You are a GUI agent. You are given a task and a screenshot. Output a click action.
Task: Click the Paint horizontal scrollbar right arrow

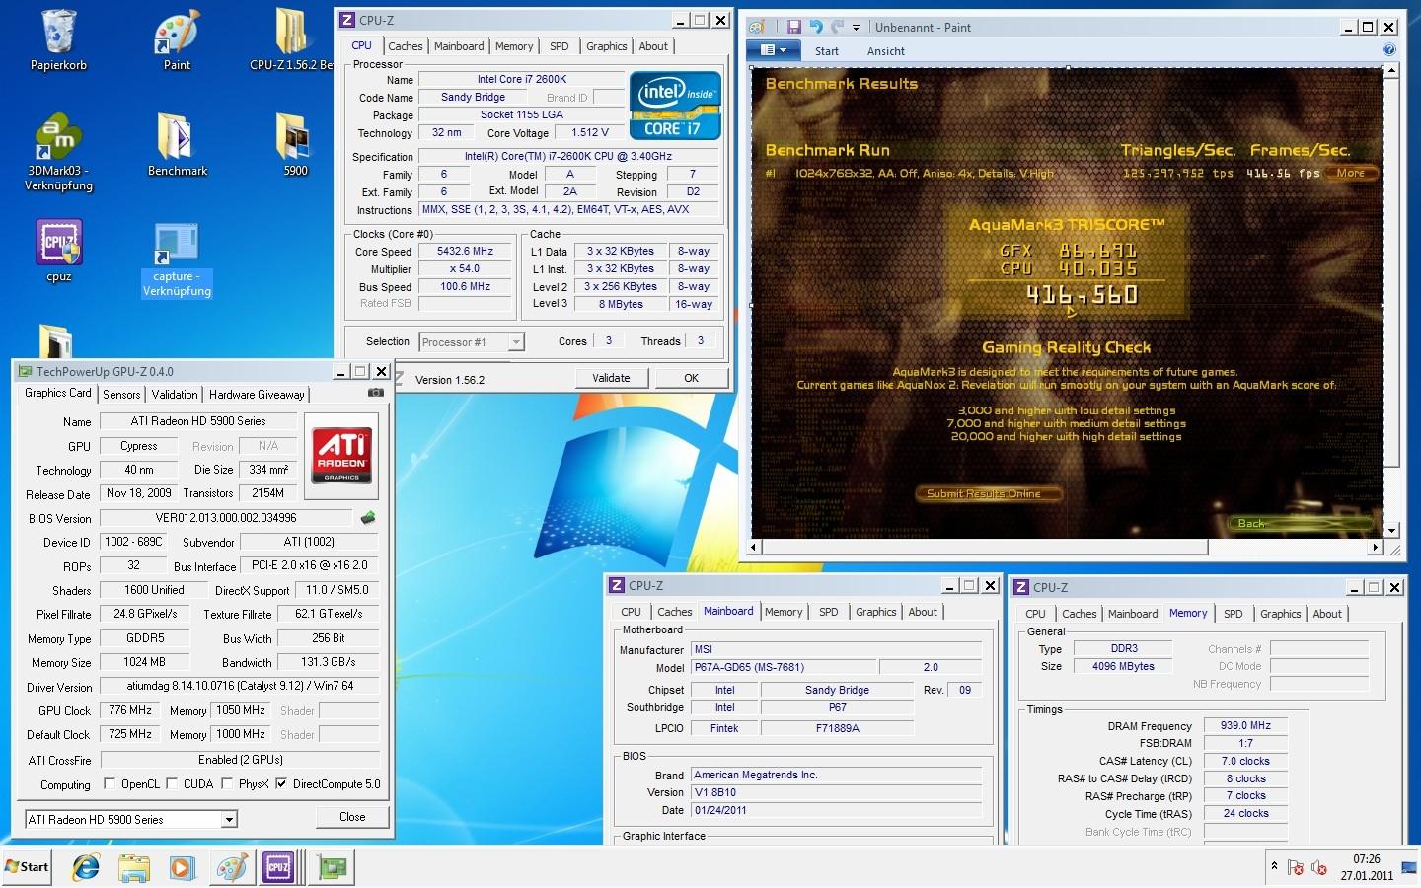tap(1375, 547)
